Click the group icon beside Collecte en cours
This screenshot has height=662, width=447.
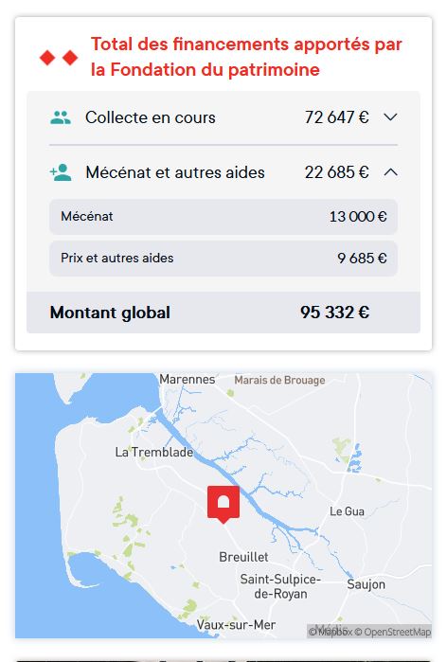[61, 117]
